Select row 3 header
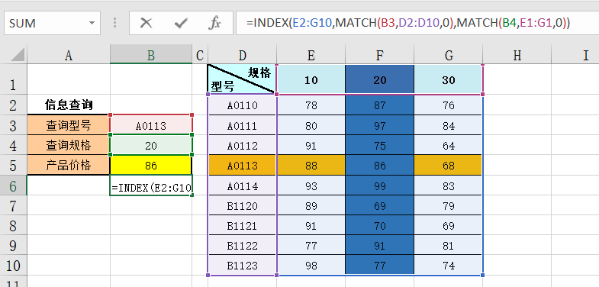 point(14,124)
